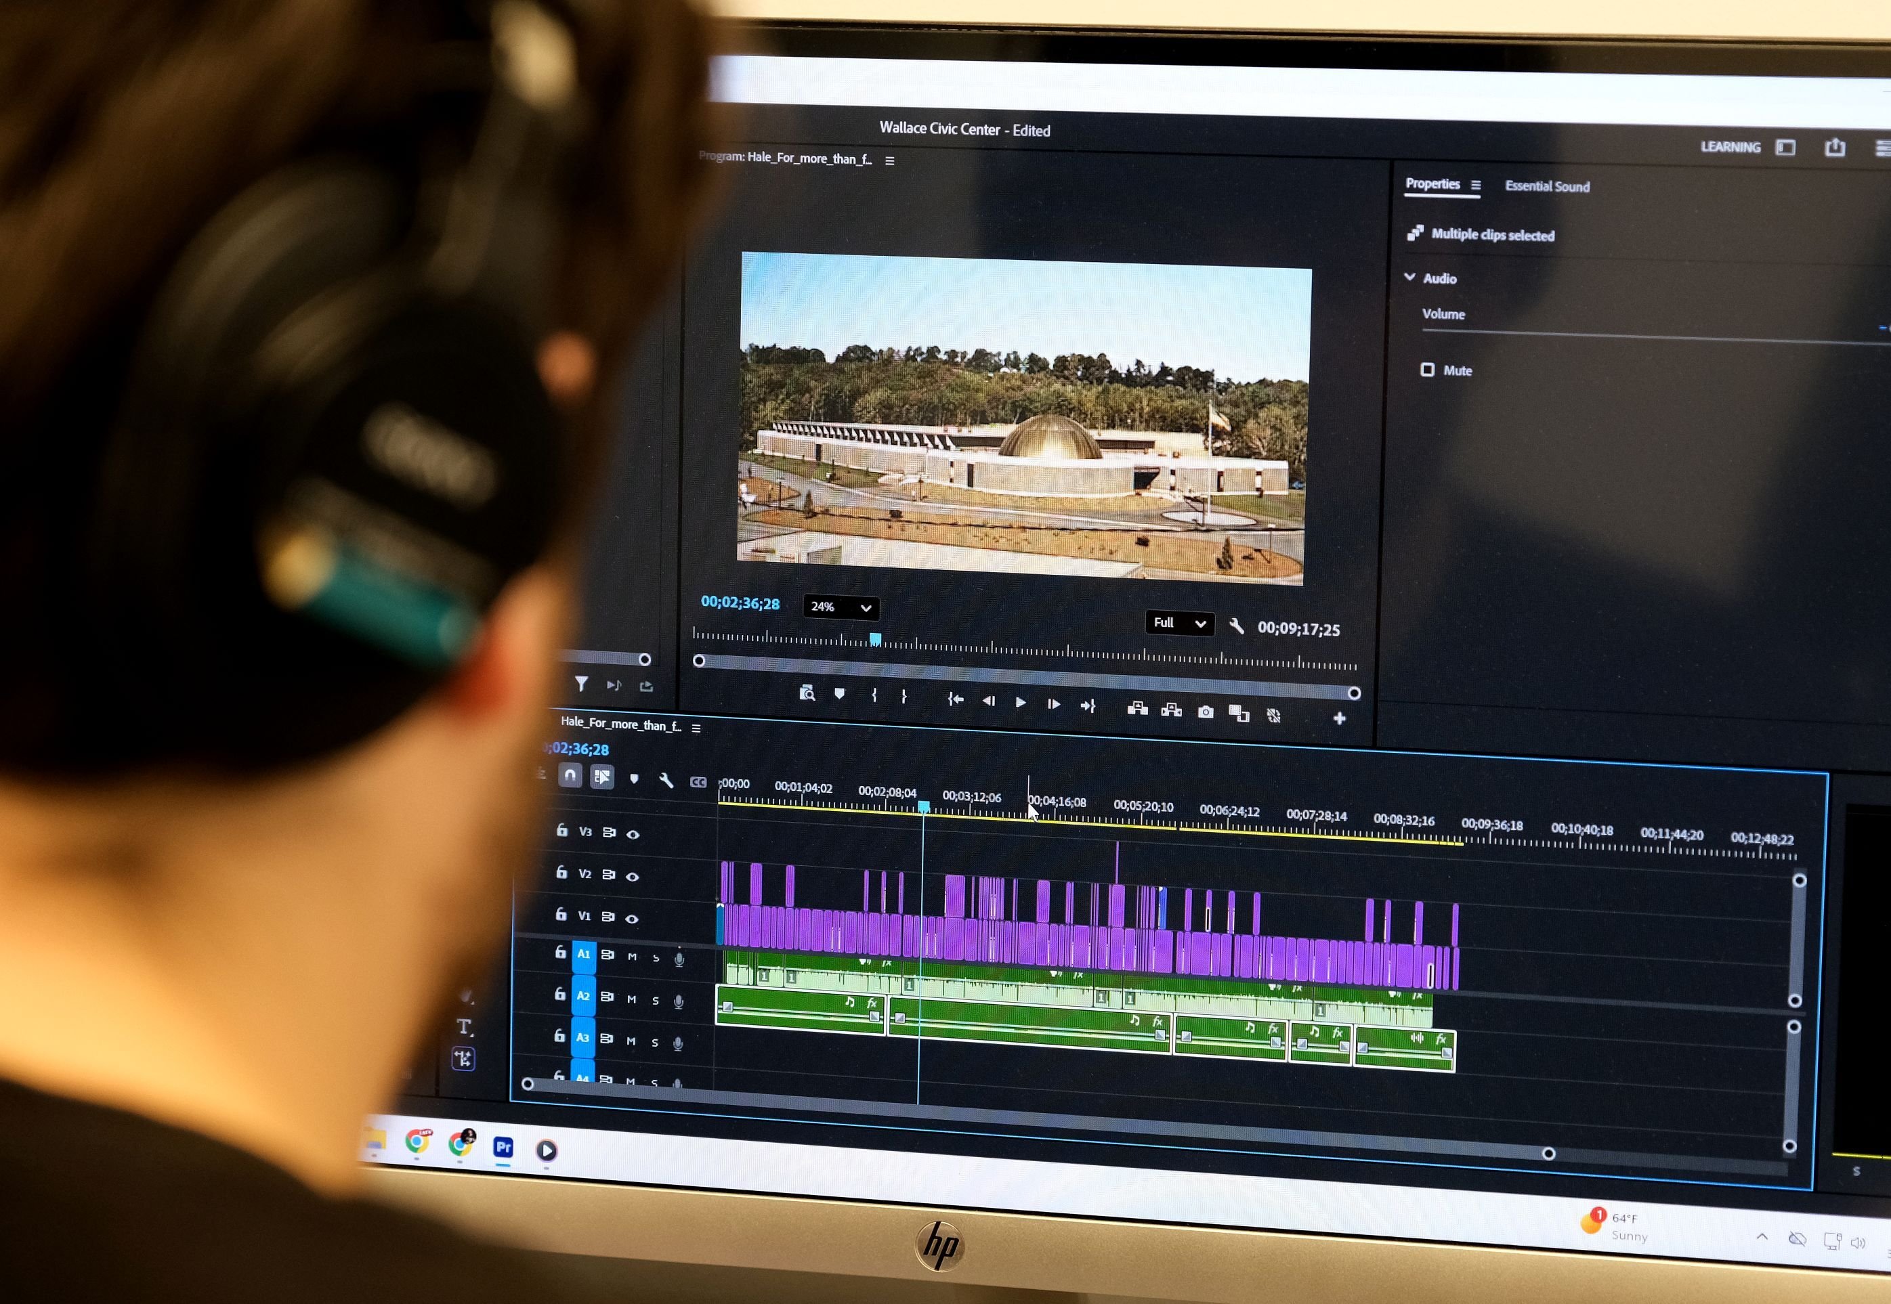
Task: Toggle Linked Selection in timeline
Action: (x=602, y=776)
